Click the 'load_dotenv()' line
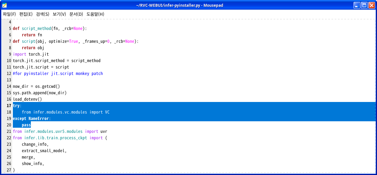This screenshot has height=175, width=377. click(27, 99)
